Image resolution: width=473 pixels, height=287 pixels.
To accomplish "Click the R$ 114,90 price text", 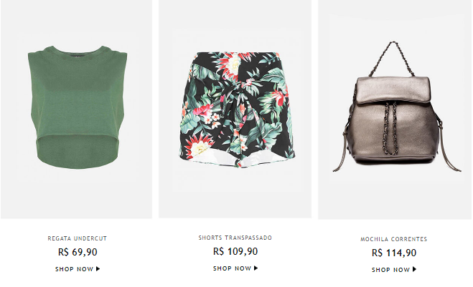I will [x=394, y=253].
